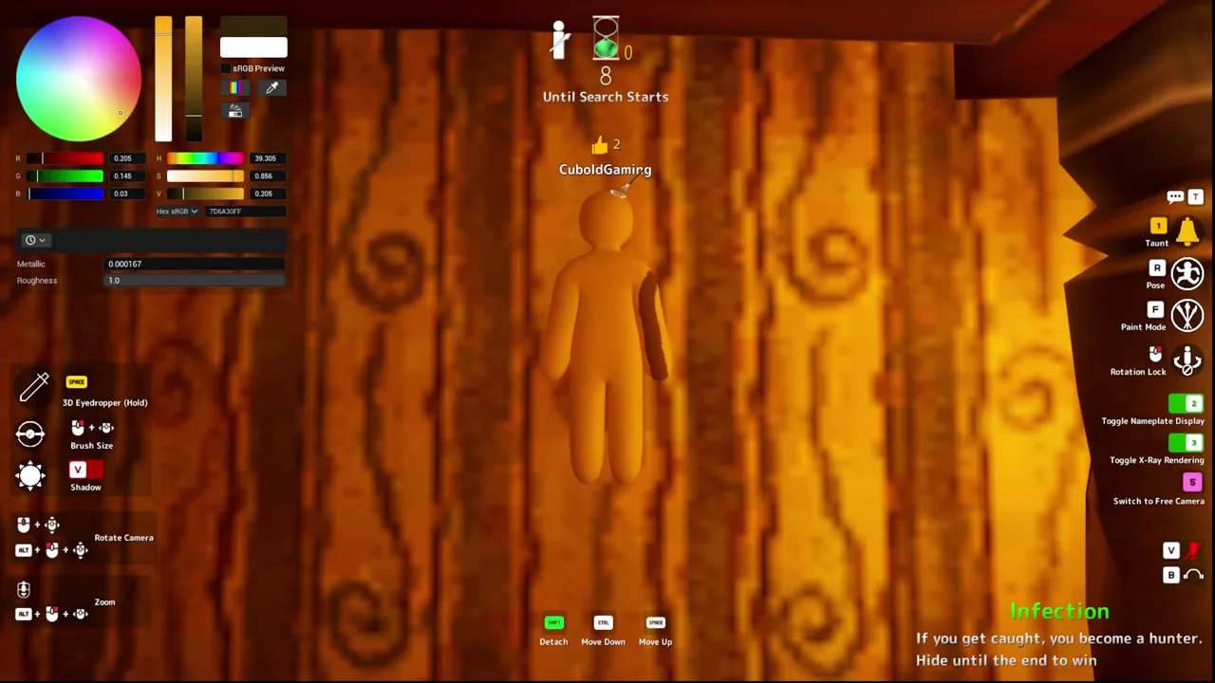
Task: Click the Taunt bell icon
Action: (x=1187, y=231)
